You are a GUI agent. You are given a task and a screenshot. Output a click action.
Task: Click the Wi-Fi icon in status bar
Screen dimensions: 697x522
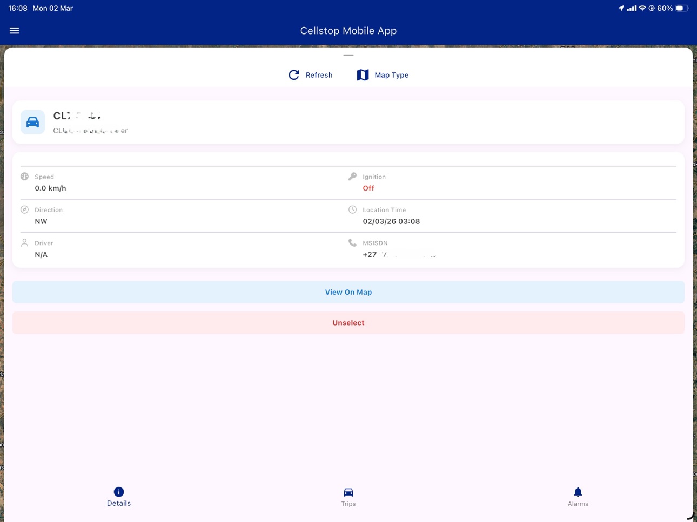point(642,8)
